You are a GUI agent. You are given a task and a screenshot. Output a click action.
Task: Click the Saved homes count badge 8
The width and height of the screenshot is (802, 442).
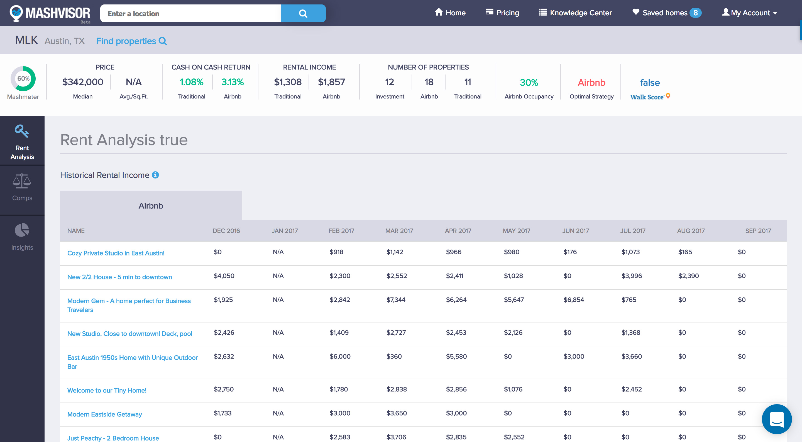pyautogui.click(x=695, y=13)
